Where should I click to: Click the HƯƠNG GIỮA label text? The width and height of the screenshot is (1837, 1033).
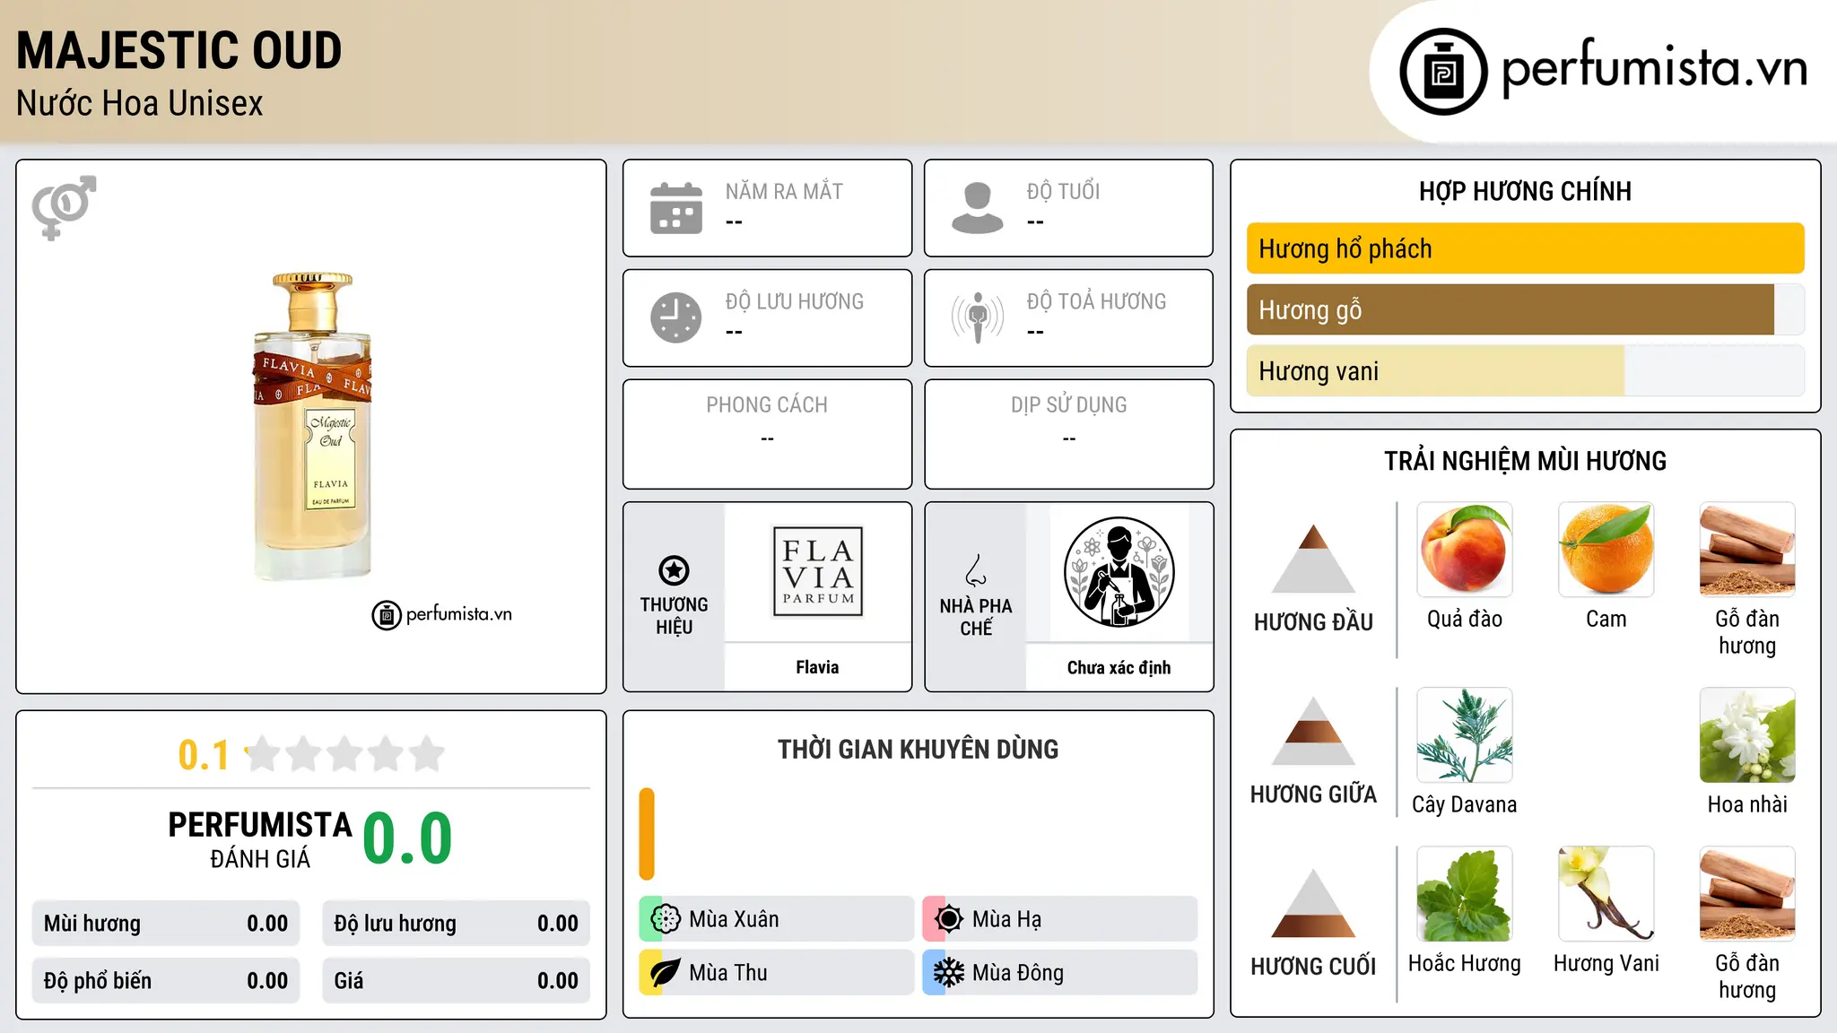click(1313, 794)
